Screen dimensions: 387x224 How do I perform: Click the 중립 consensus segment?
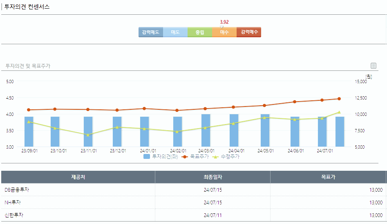200,32
